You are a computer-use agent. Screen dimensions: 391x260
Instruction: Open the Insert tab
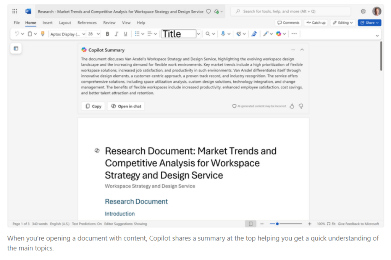[48, 23]
